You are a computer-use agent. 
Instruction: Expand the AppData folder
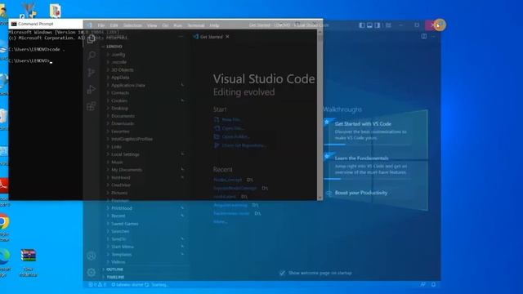120,78
